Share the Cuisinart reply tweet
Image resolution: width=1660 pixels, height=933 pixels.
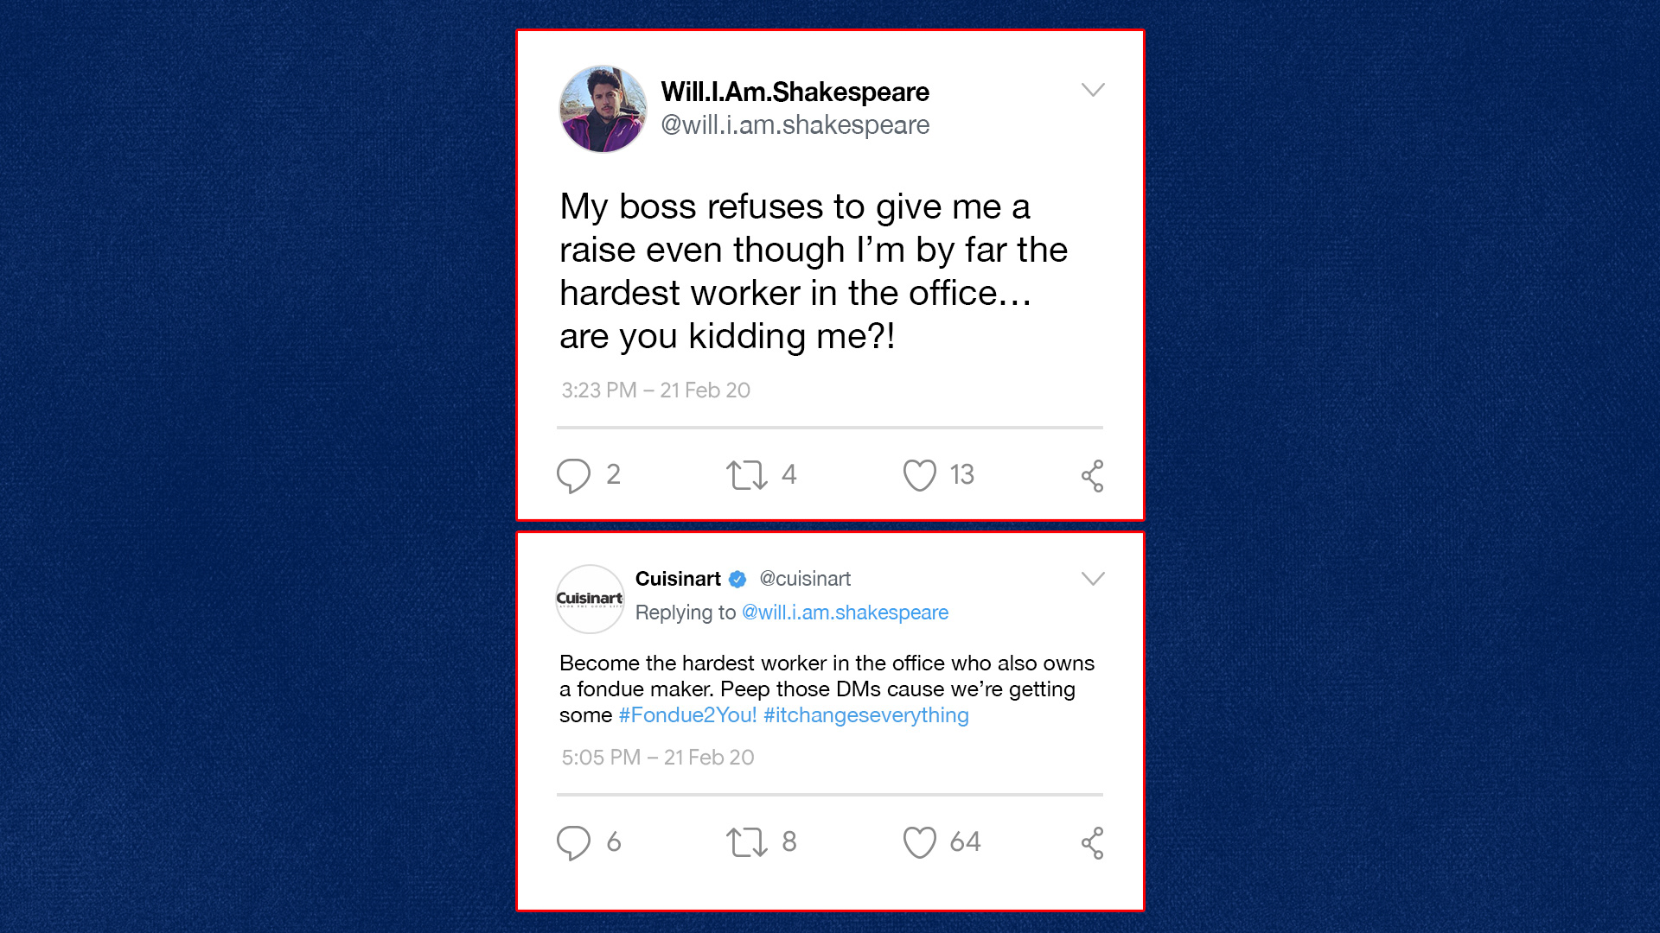click(1093, 843)
